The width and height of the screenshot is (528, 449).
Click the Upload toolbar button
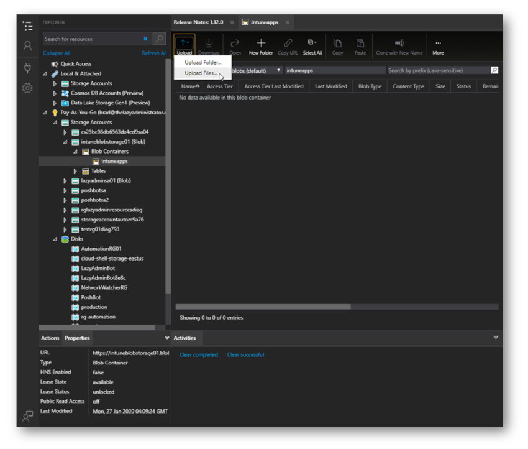184,45
